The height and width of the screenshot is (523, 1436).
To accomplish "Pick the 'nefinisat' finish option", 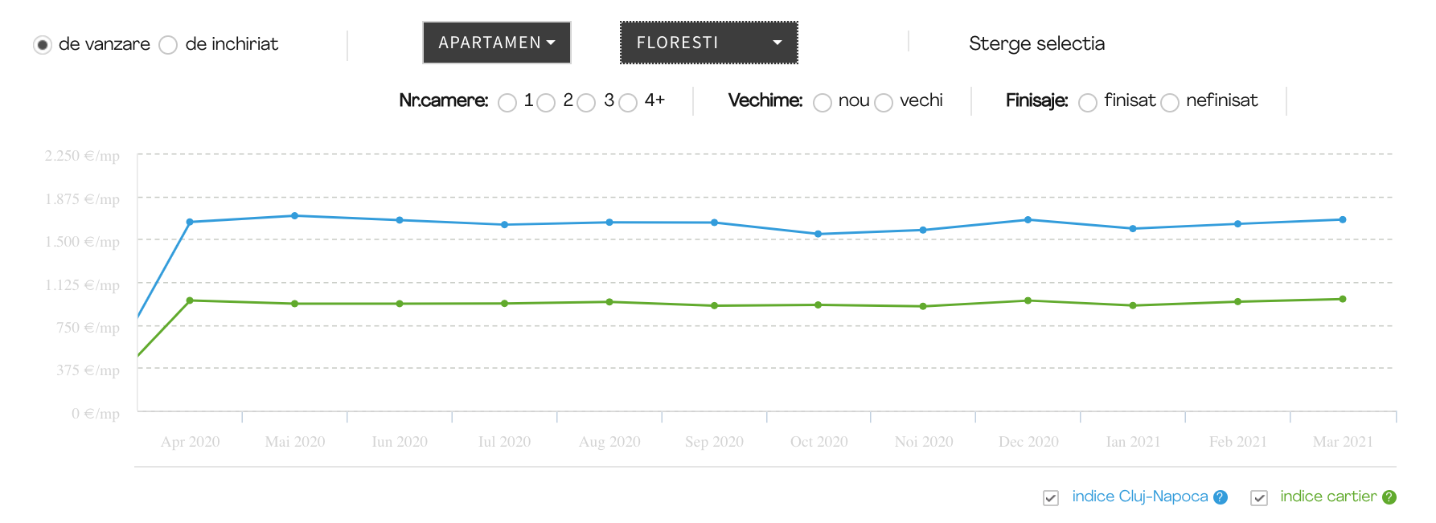I will pyautogui.click(x=1170, y=103).
